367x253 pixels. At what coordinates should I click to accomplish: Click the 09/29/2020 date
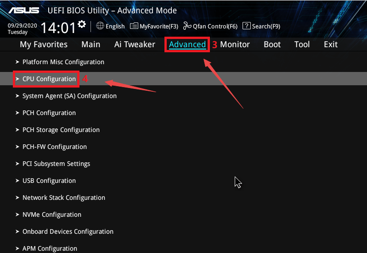pos(22,26)
